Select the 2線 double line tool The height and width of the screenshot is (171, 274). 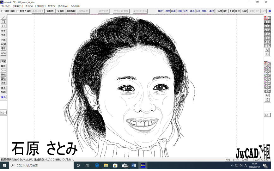[3, 40]
